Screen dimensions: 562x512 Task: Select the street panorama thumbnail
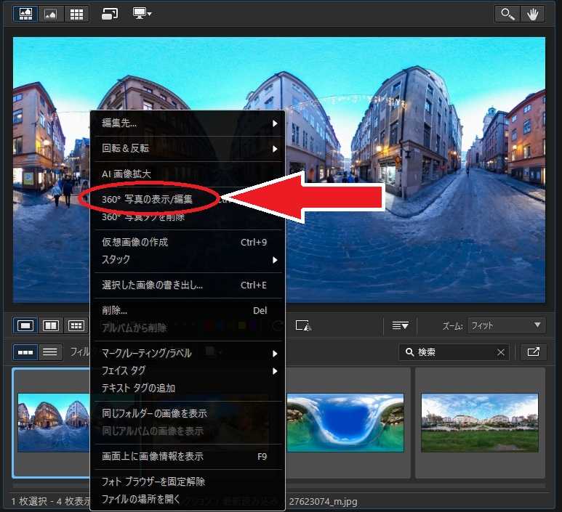[53, 423]
